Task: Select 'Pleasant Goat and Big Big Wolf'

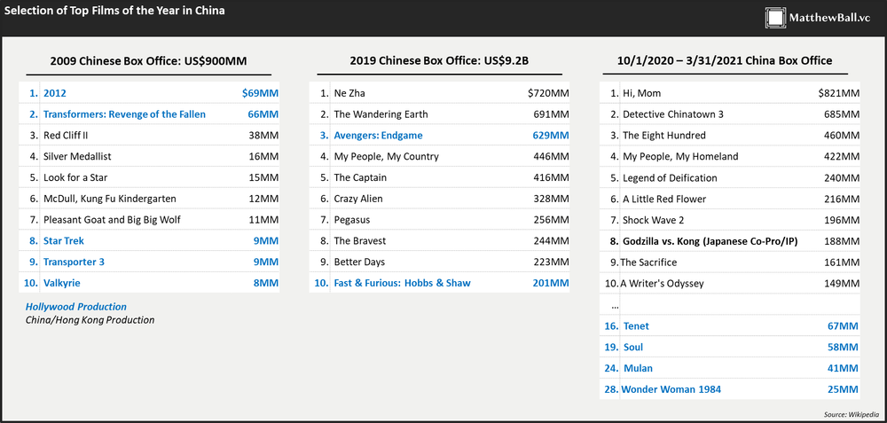Action: [x=112, y=219]
